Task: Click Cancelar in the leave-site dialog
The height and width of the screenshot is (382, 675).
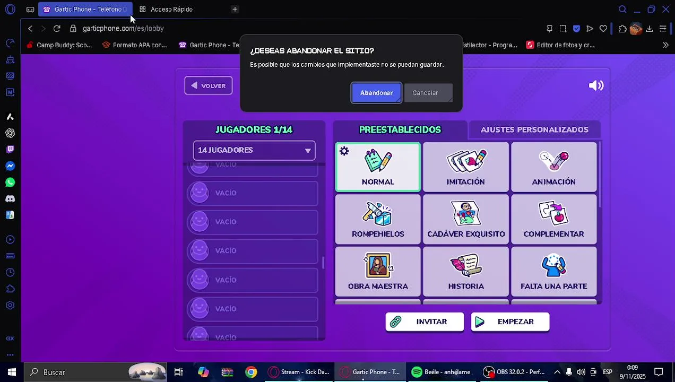Action: click(428, 93)
